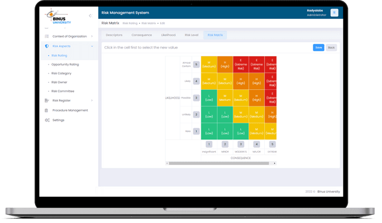The width and height of the screenshot is (382, 223).
Task: Click the Procedure Management clipboard icon
Action: tap(47, 110)
